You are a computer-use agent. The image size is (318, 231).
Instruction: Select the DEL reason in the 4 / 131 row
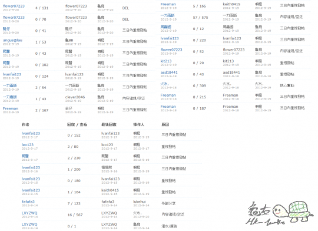coord(125,8)
